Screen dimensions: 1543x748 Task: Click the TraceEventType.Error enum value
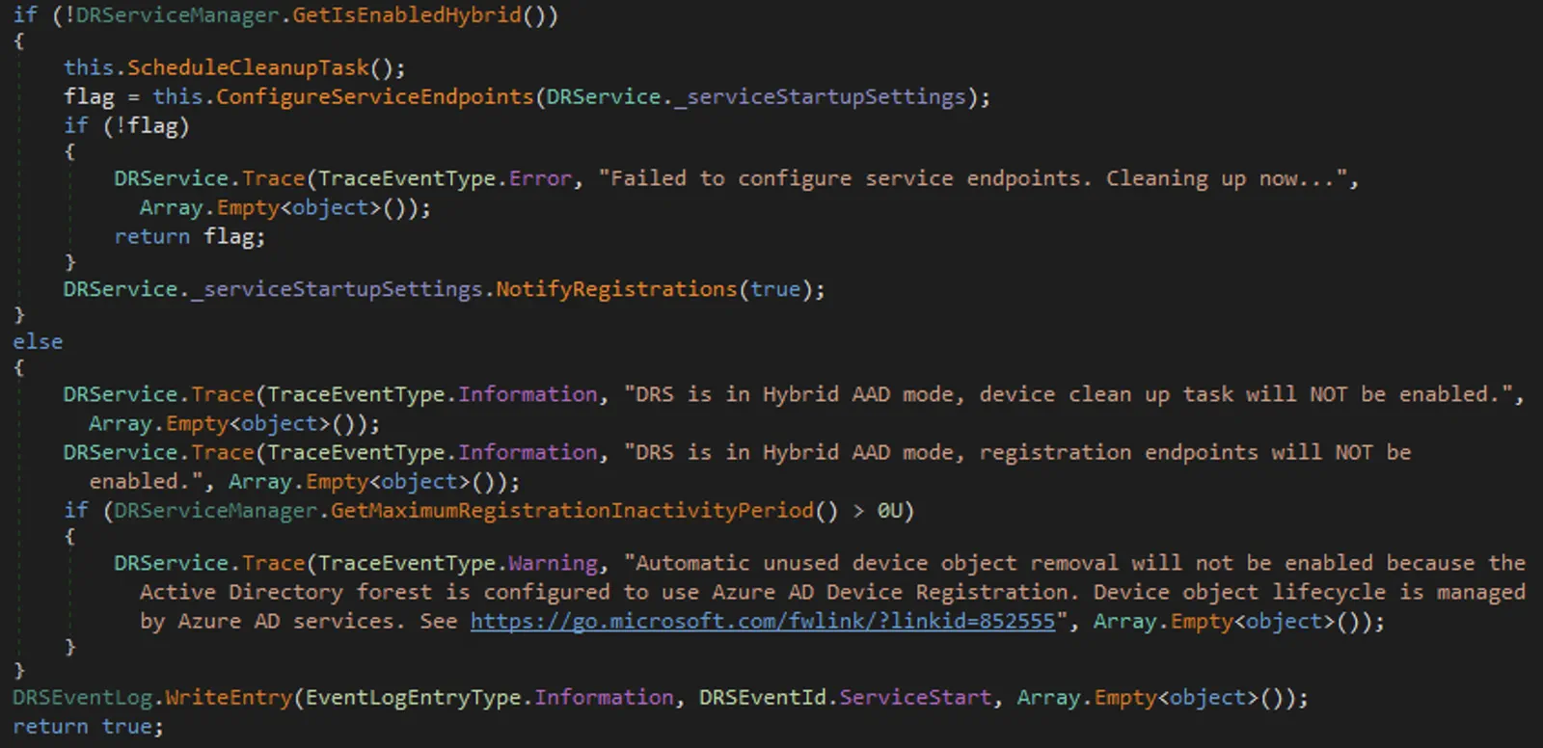coord(446,178)
